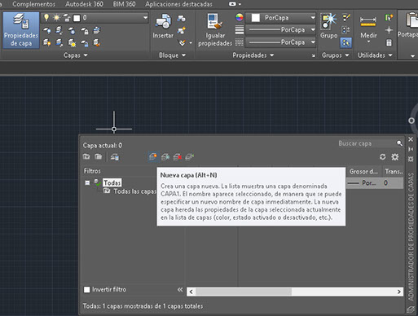Toggle the padlock icon in layer dropdown
This screenshot has height=316, width=418.
pos(67,18)
